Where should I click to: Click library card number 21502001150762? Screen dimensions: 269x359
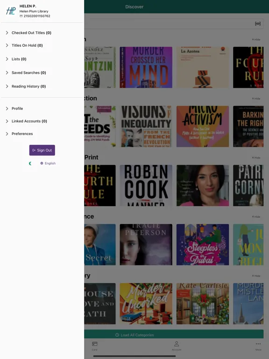coord(37,16)
